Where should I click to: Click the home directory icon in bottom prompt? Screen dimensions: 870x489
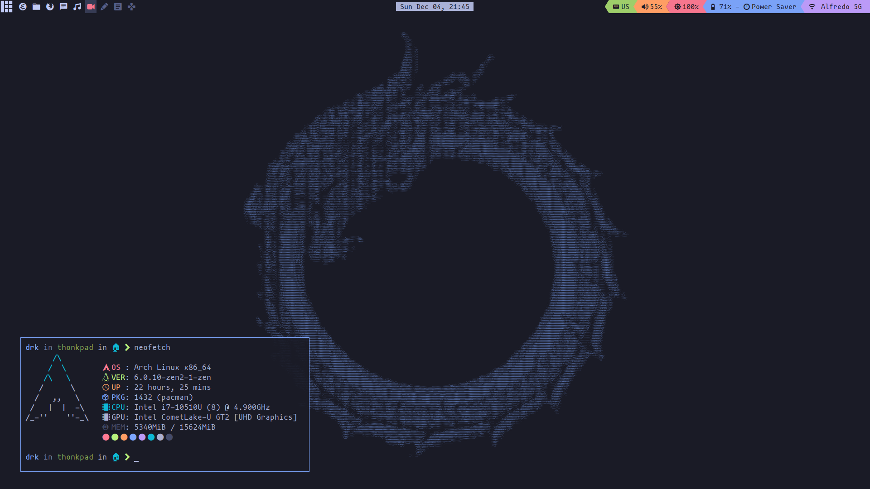pyautogui.click(x=116, y=457)
